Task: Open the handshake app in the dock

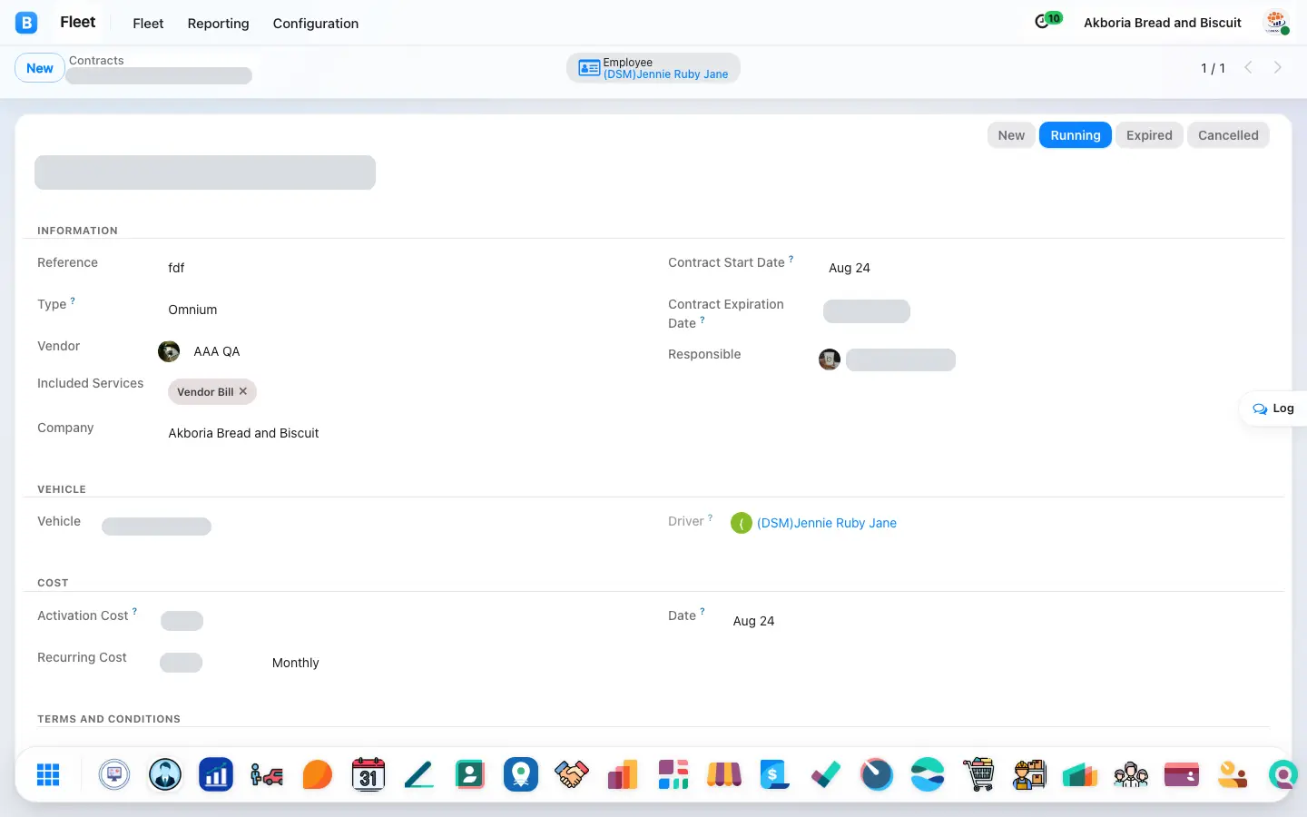Action: point(572,774)
